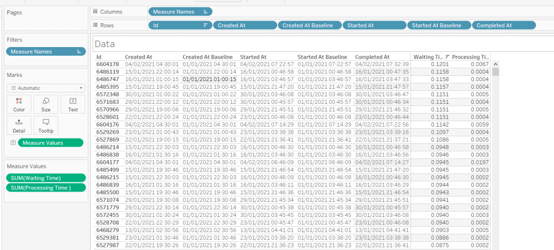Select the SUM(Waiting Time) pill
Viewport: 554px width, 250px height.
click(46, 178)
